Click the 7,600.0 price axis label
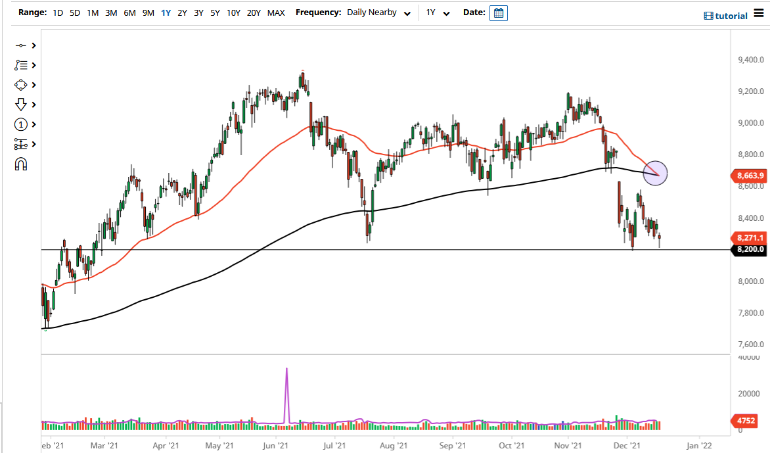This screenshot has height=453, width=772. [x=751, y=345]
